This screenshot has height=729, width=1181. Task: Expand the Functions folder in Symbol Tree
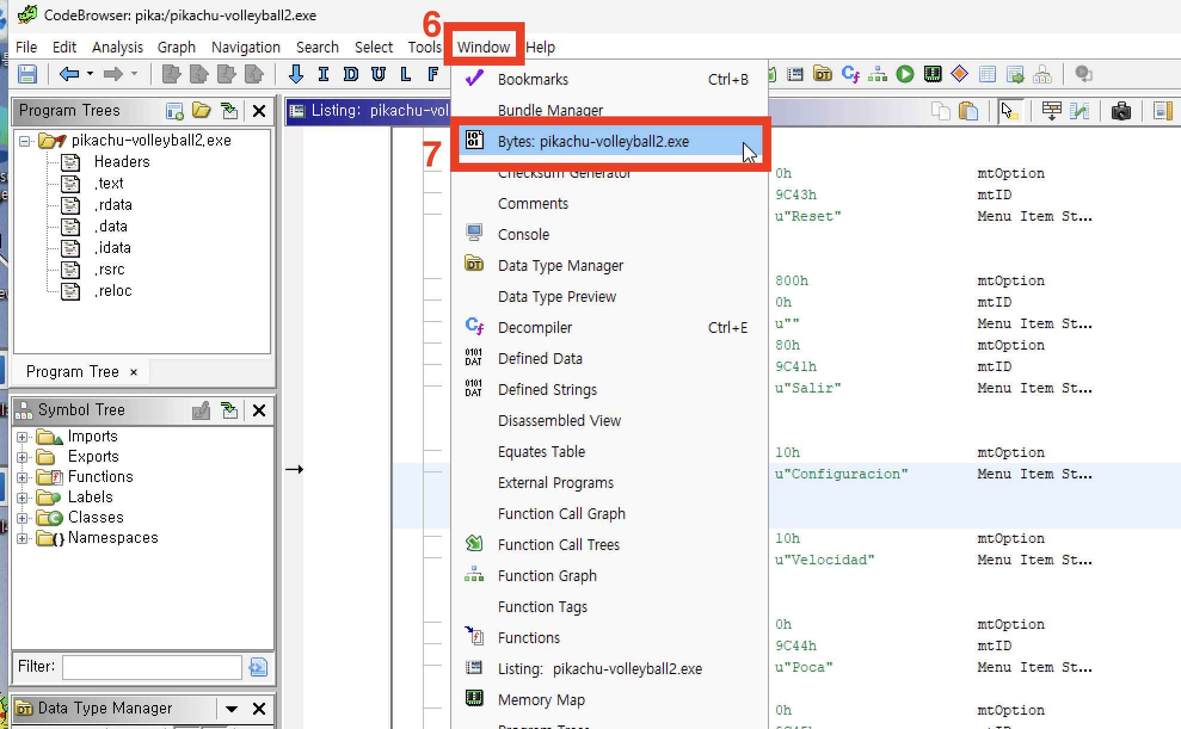coord(22,478)
